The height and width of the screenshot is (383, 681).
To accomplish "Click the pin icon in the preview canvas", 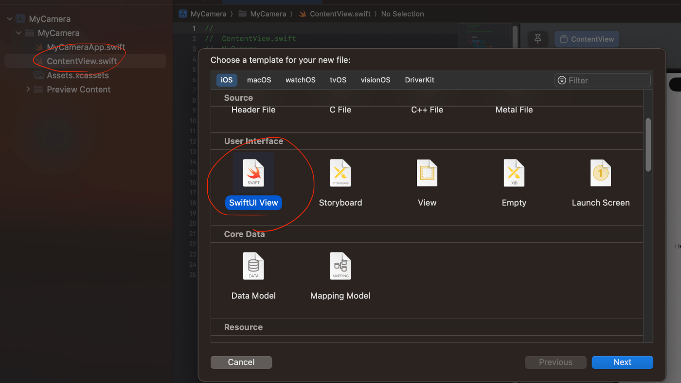I will click(x=538, y=39).
